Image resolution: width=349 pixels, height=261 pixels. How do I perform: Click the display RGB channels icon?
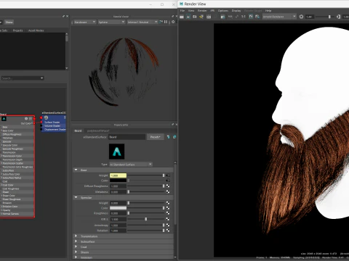230,17
